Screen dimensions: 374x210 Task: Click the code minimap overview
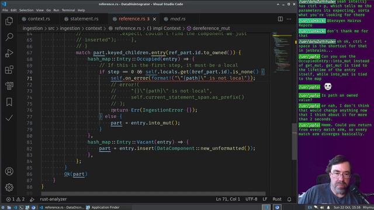[x=282, y=52]
